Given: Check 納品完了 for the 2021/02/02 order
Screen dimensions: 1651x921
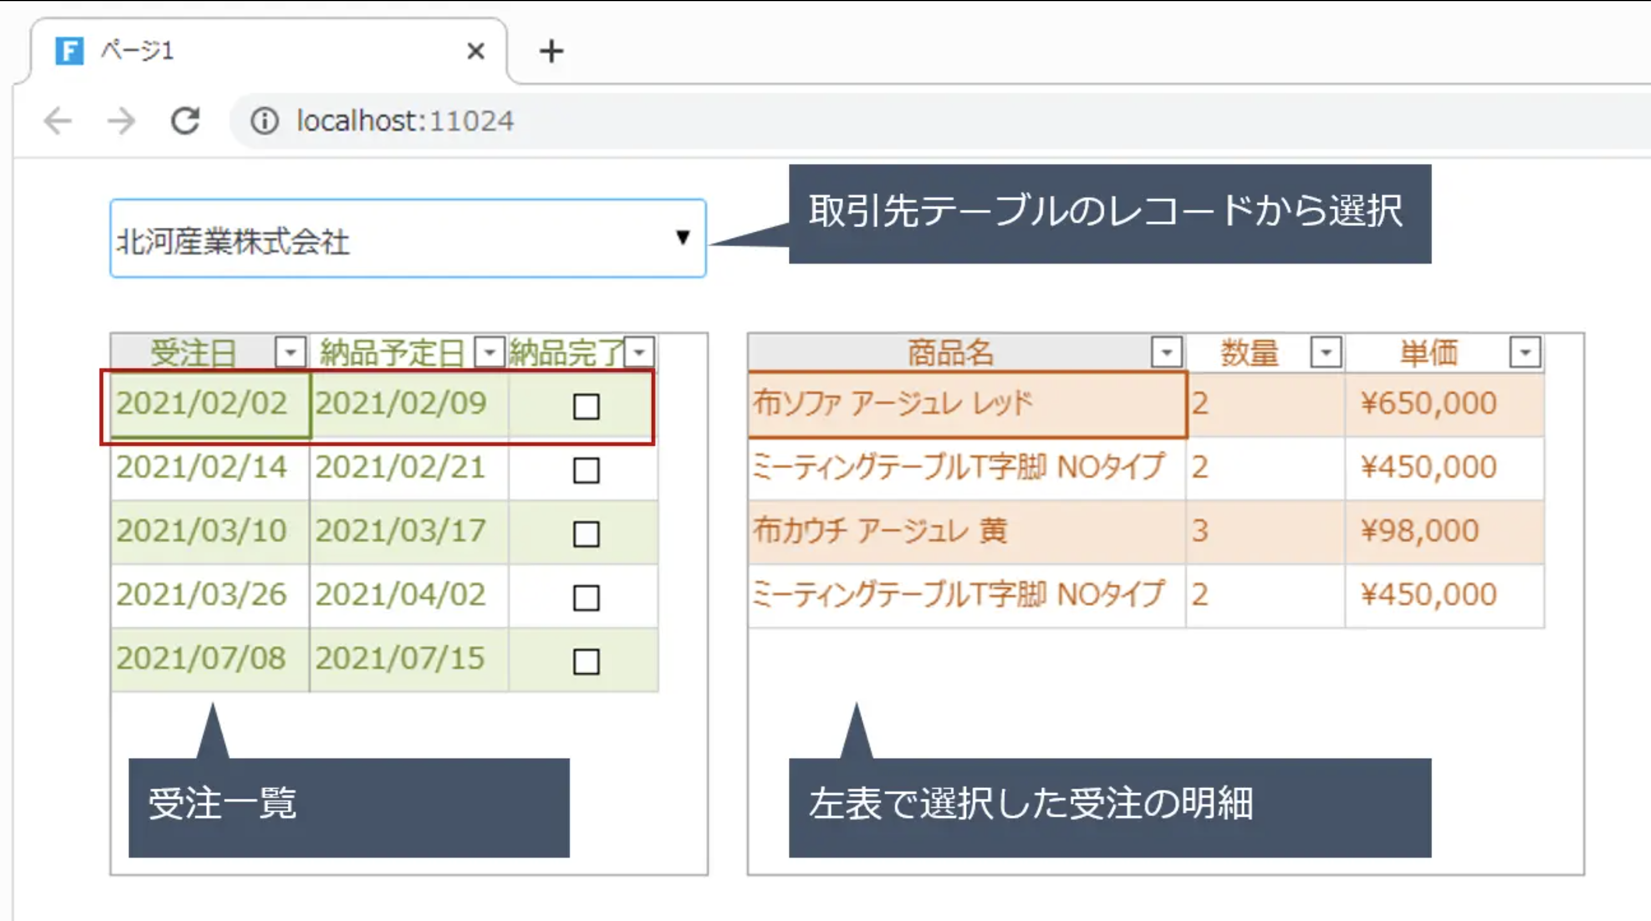Looking at the screenshot, I should point(585,406).
